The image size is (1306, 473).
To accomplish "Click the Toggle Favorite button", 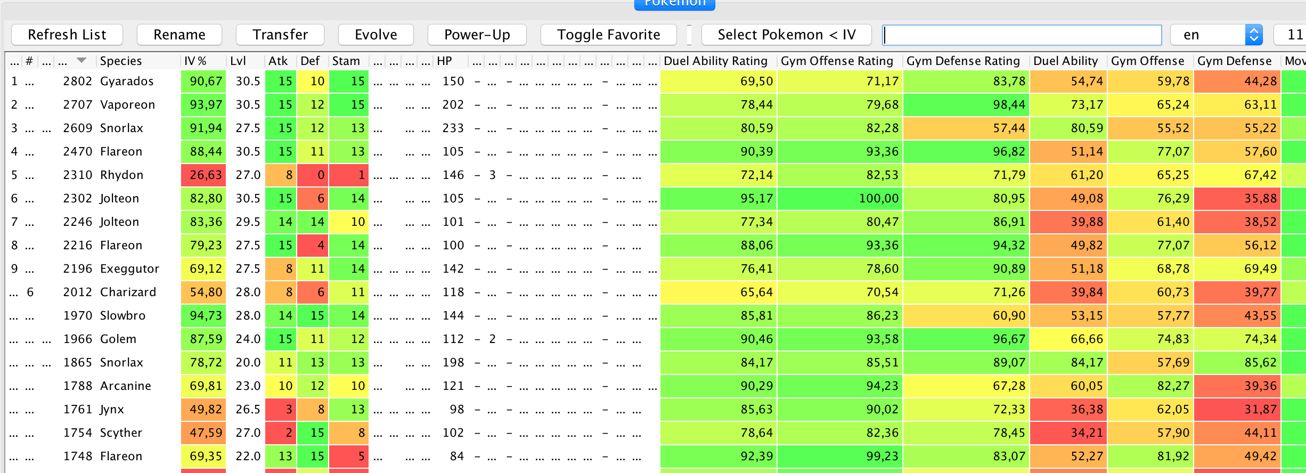I will pos(609,35).
